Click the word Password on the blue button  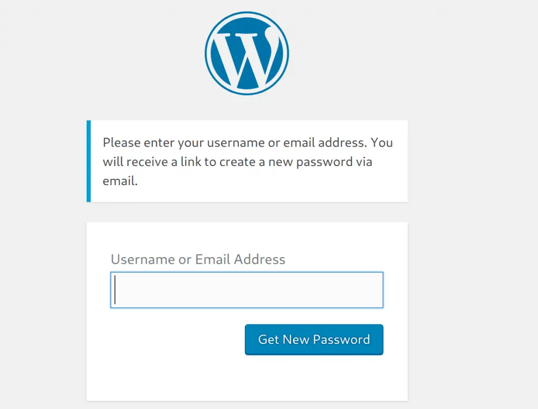tap(342, 340)
